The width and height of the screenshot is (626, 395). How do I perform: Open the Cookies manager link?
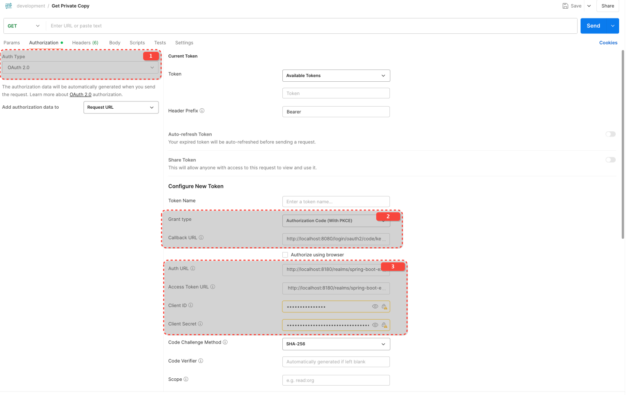[608, 42]
